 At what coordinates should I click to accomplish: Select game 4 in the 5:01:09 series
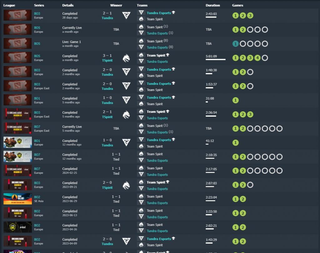coord(257,58)
